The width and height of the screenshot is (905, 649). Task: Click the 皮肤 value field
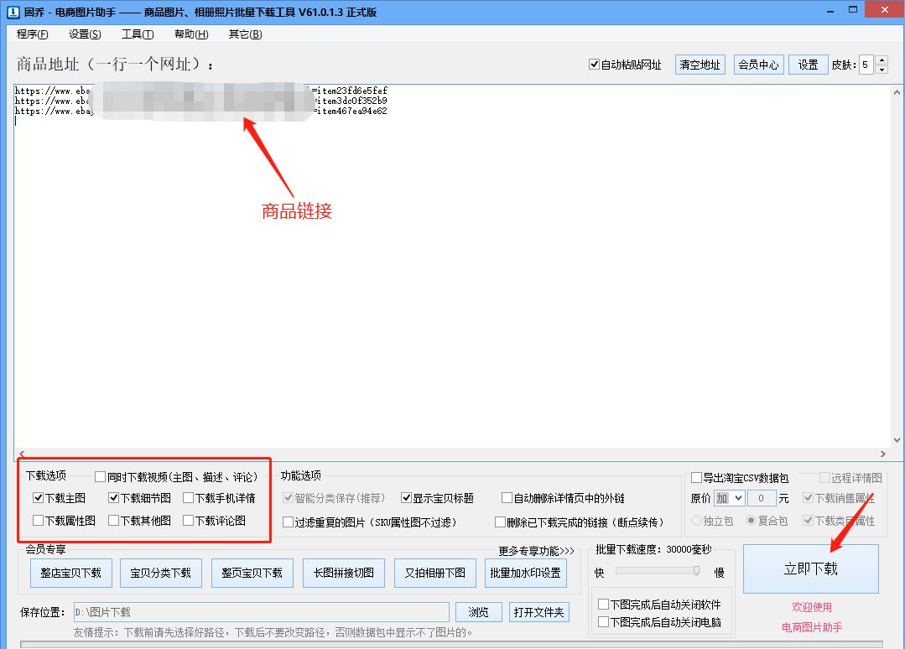click(867, 65)
